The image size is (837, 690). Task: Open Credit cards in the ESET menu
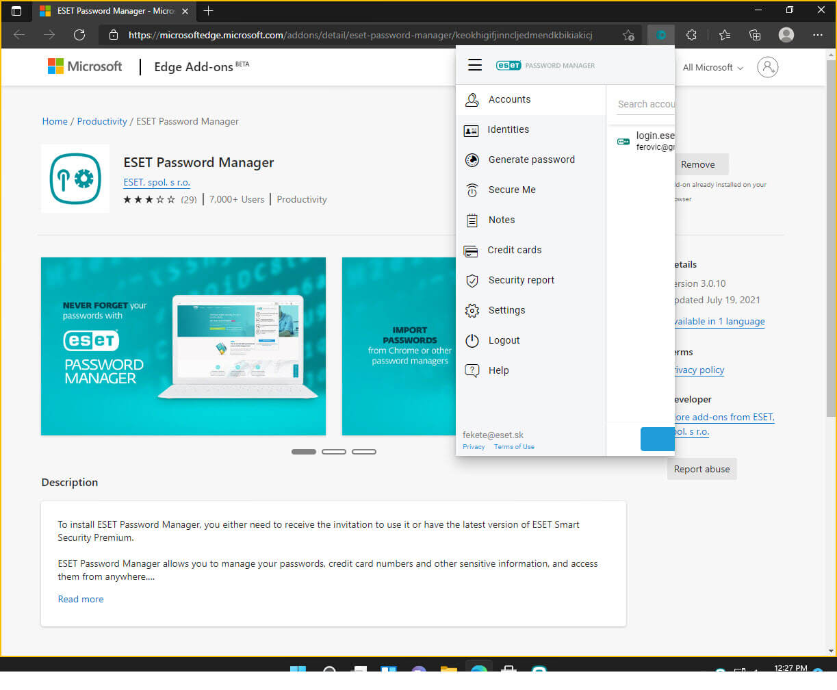(531, 251)
